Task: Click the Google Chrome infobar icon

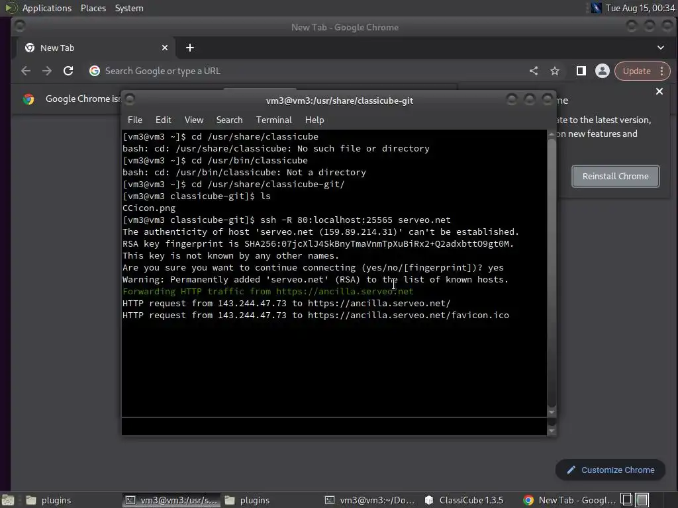Action: [x=28, y=99]
